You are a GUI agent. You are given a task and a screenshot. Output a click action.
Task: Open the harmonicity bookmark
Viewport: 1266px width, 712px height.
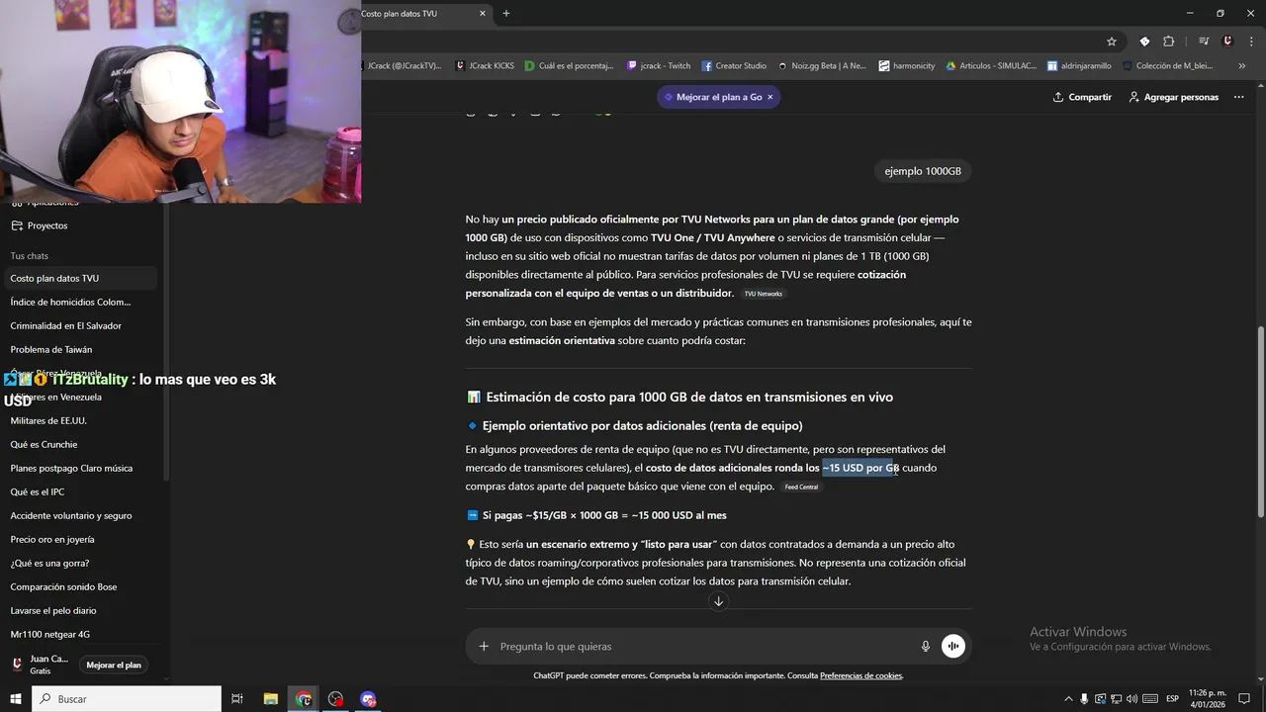coord(907,66)
